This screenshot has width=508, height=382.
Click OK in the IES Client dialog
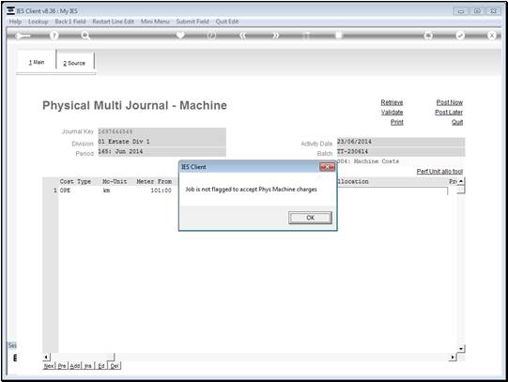pos(310,218)
